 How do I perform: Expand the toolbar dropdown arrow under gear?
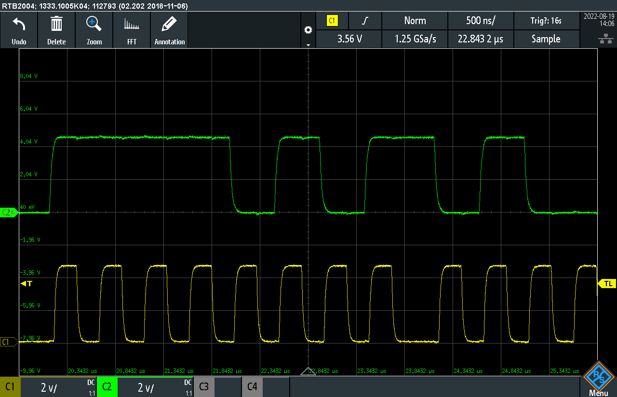[308, 44]
